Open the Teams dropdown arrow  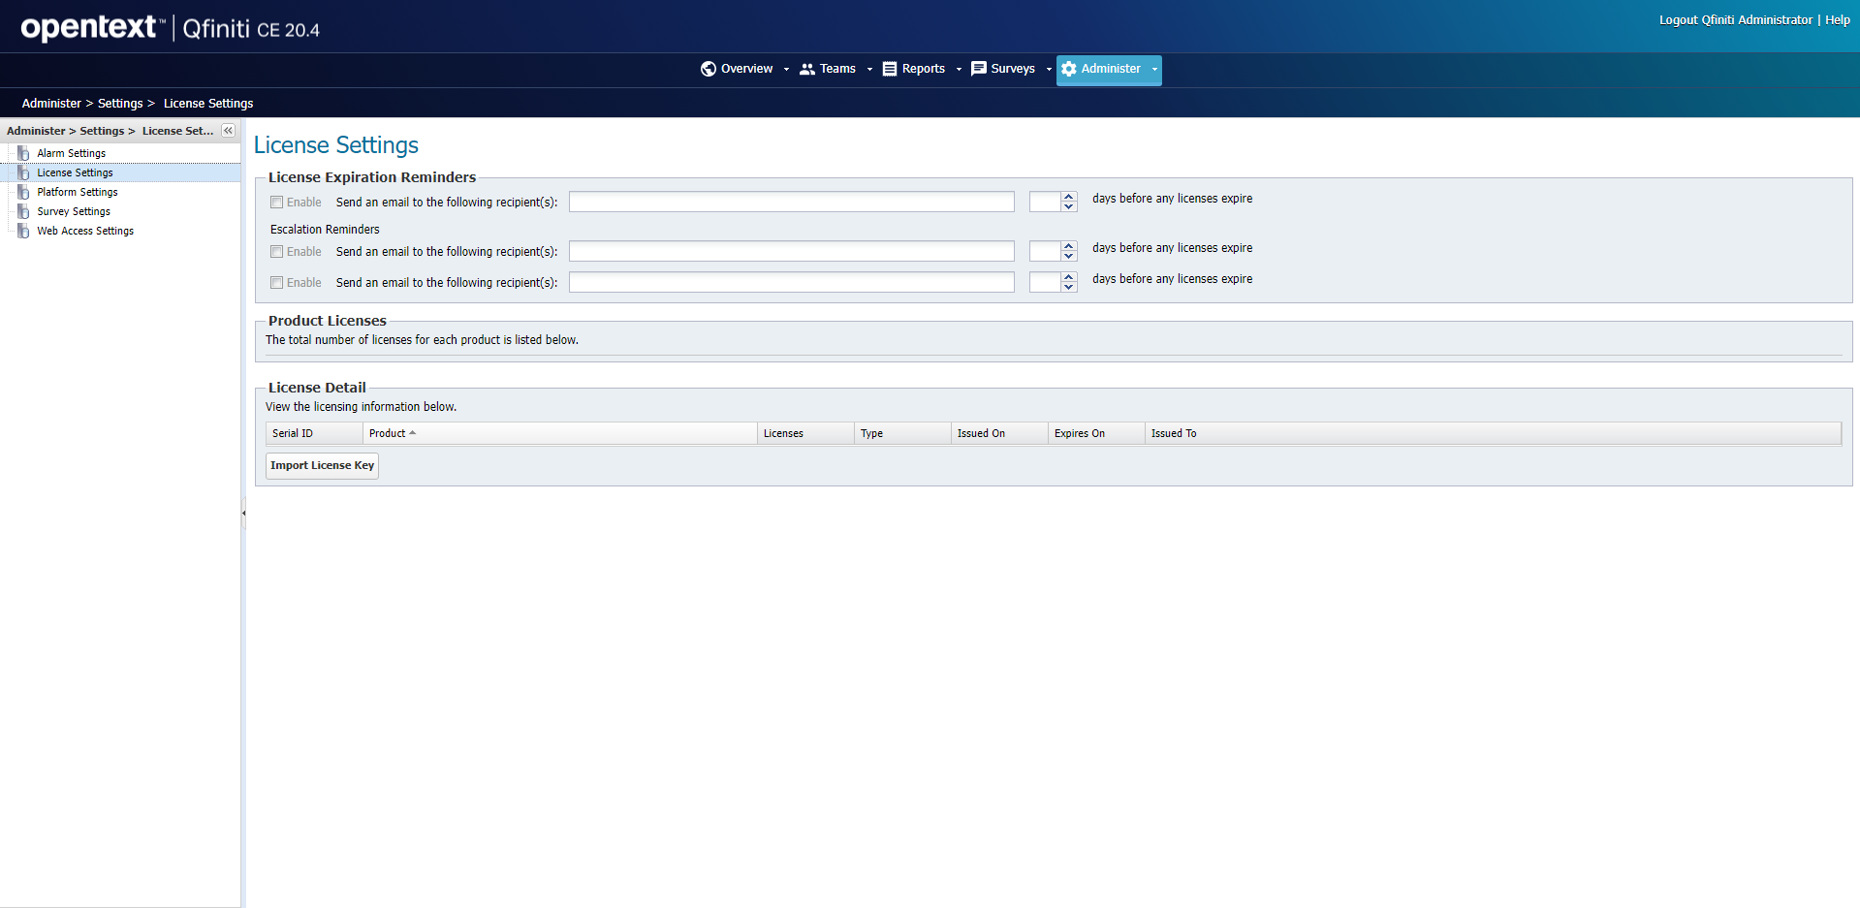point(868,69)
